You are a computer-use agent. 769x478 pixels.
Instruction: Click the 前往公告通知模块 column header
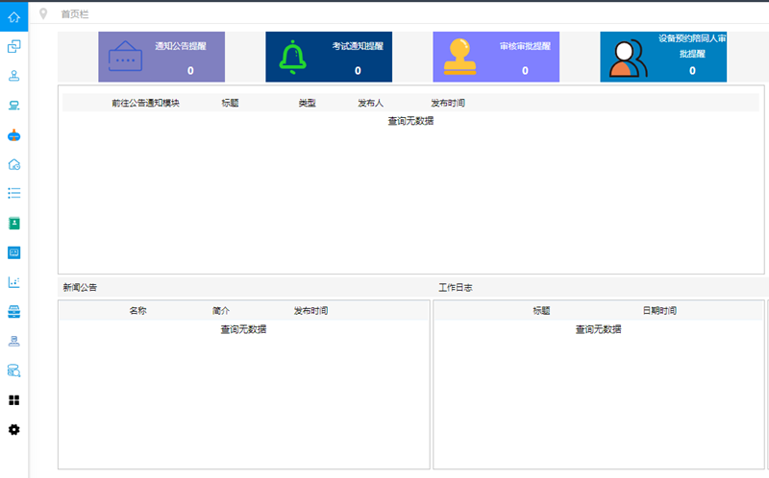(x=145, y=103)
